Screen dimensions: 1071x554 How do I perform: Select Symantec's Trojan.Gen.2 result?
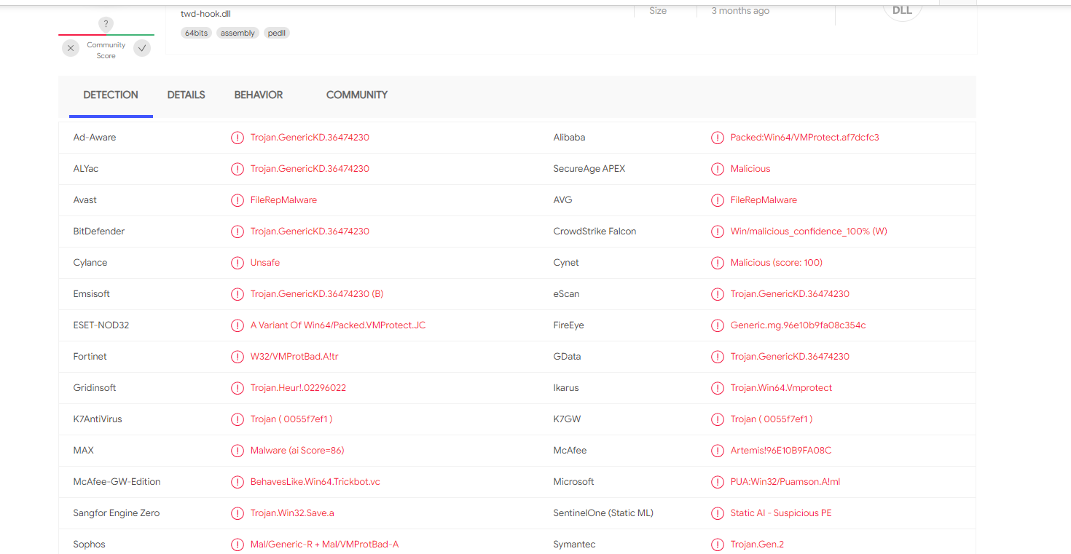(x=758, y=545)
